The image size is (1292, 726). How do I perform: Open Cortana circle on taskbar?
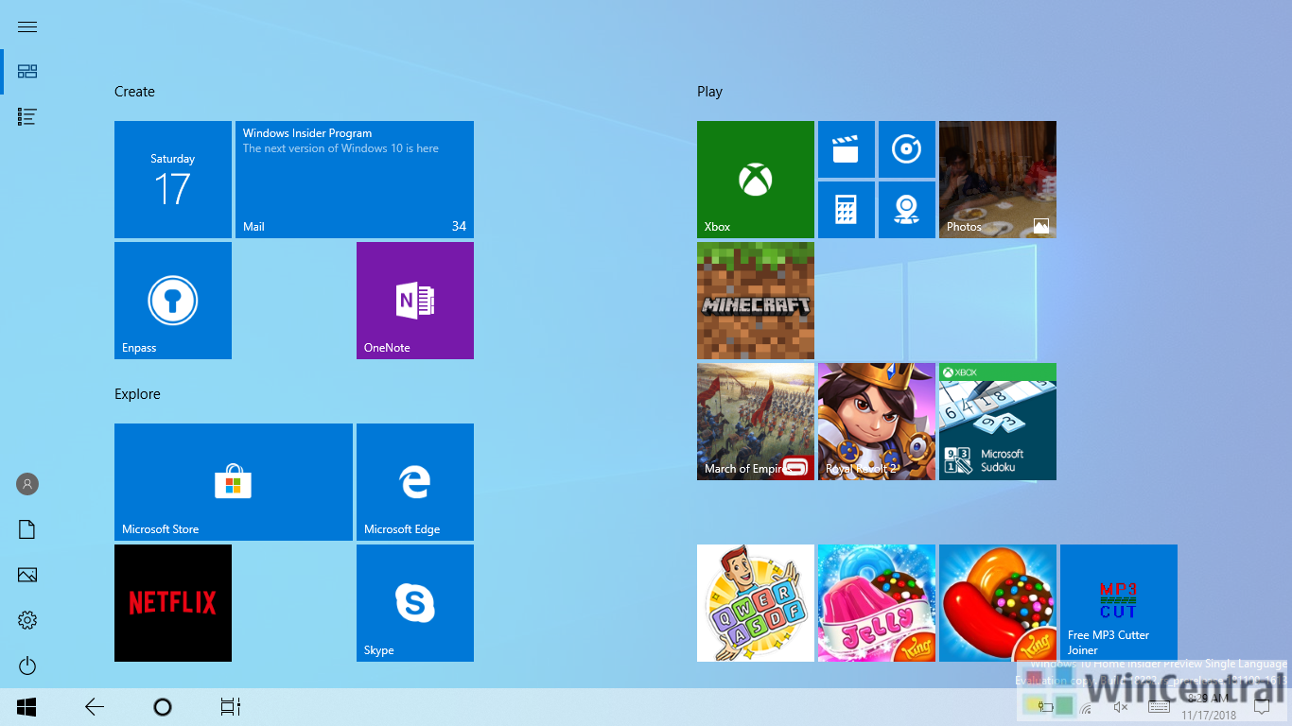[163, 707]
